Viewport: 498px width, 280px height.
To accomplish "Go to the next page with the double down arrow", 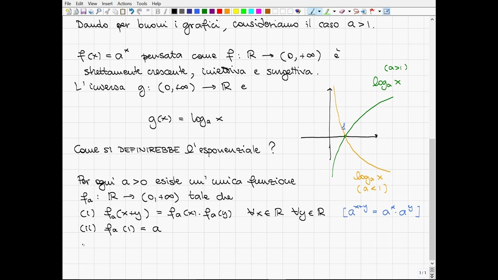I will (432, 276).
